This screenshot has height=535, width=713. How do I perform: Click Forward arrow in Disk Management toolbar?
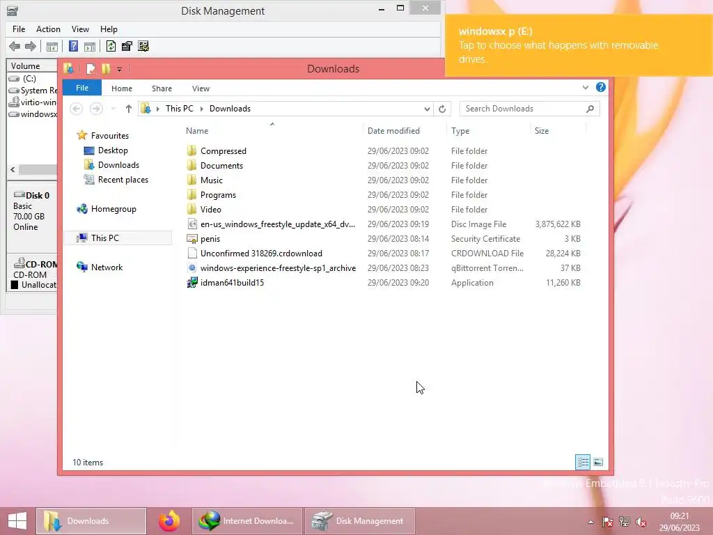(31, 46)
